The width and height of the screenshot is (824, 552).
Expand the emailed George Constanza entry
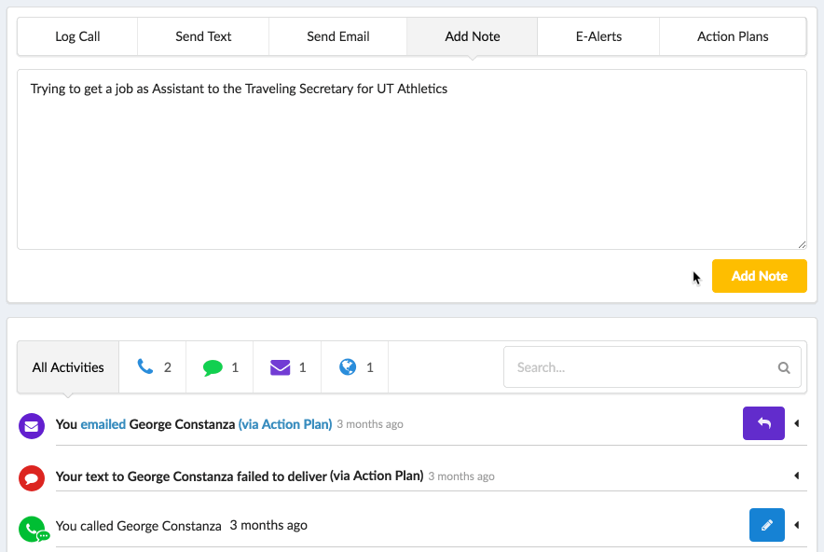(x=797, y=424)
